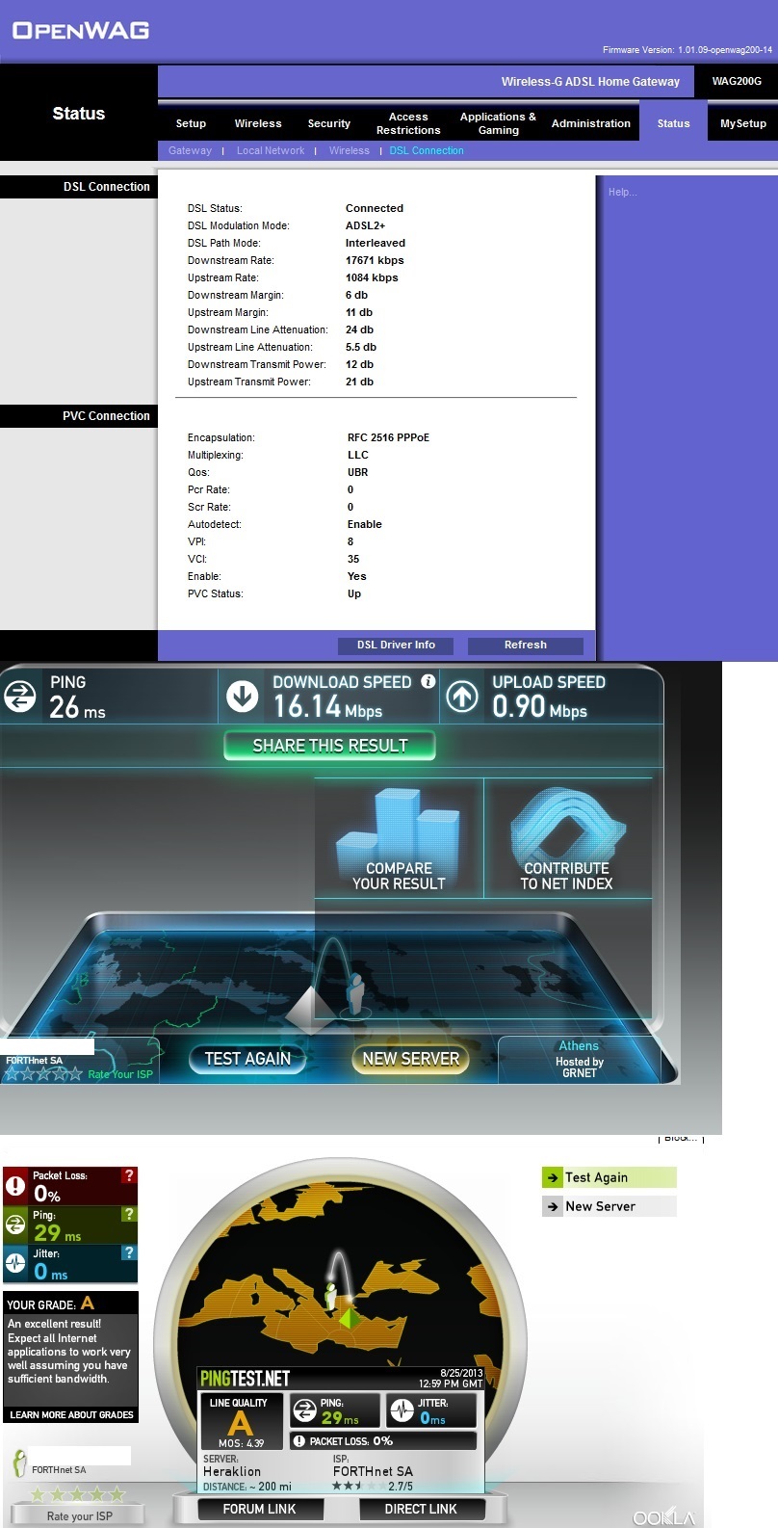The width and height of the screenshot is (778, 1528).
Task: Click Rate your ISP in Pingtest
Action: (79, 1516)
